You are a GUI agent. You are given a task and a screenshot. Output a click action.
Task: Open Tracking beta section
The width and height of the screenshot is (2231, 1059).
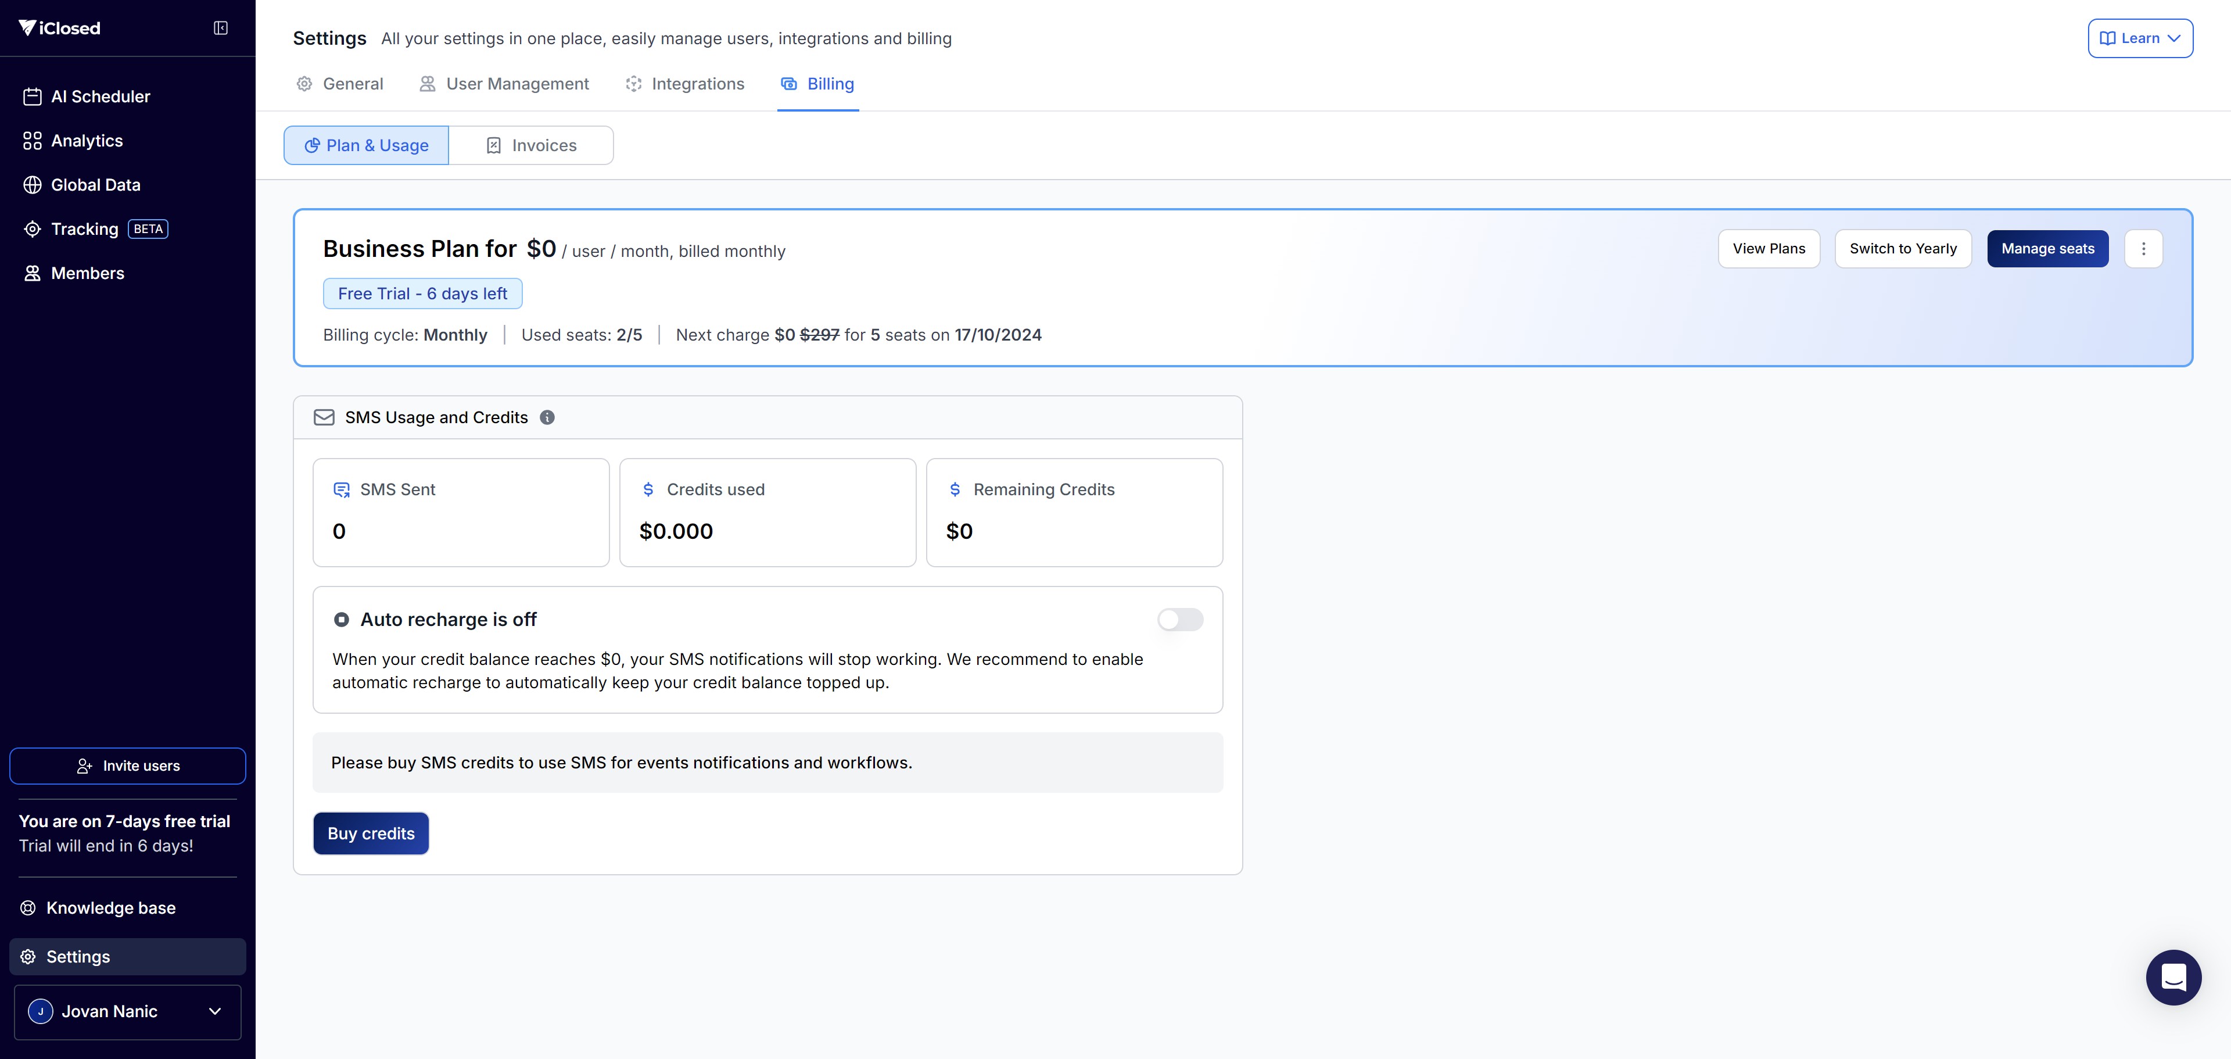tap(85, 229)
